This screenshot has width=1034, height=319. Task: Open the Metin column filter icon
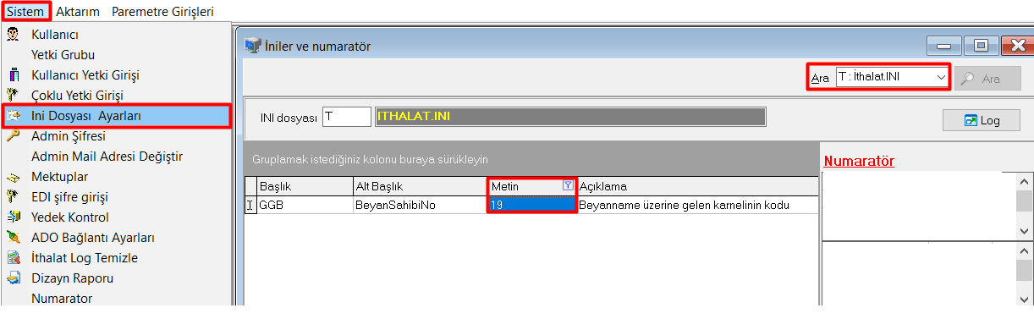pos(568,185)
